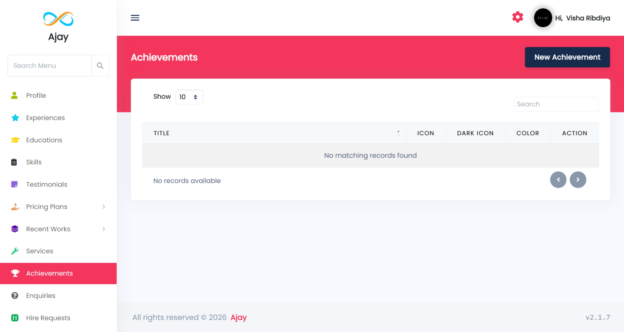Open the Show entries count dropdown
Viewport: 624px width, 332px height.
tap(189, 97)
